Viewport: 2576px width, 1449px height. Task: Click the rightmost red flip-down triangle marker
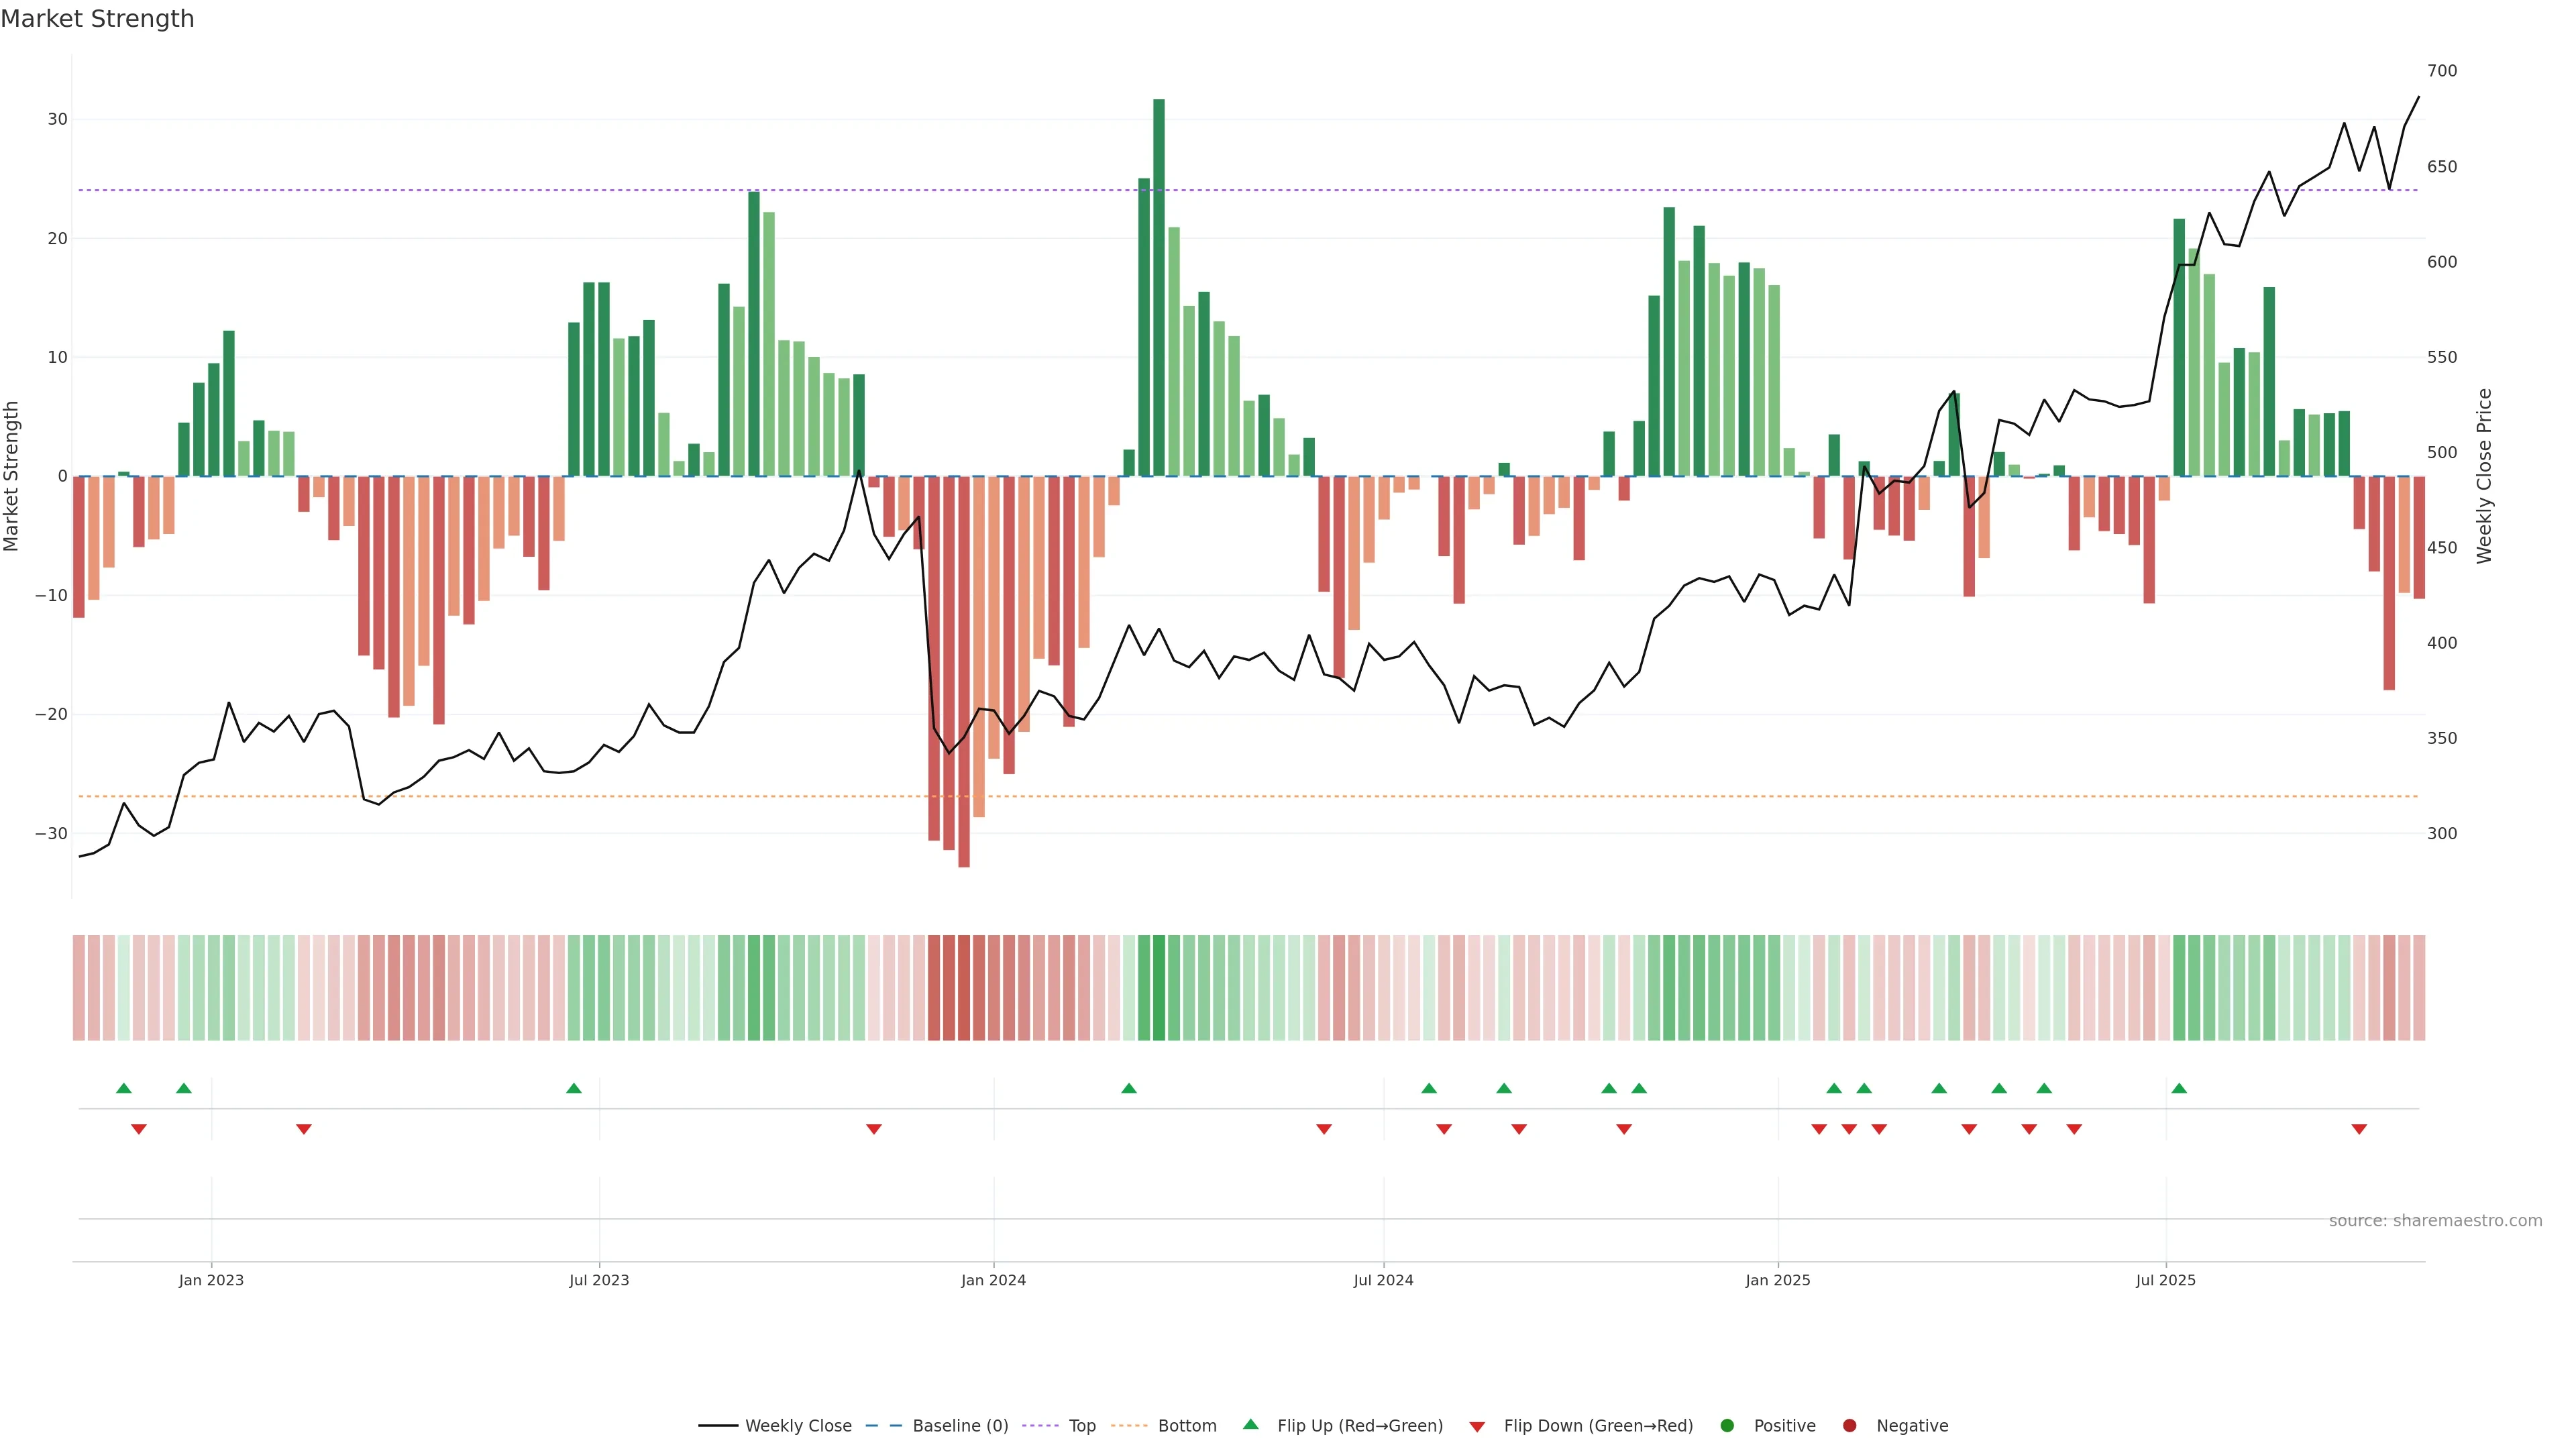click(2359, 1129)
